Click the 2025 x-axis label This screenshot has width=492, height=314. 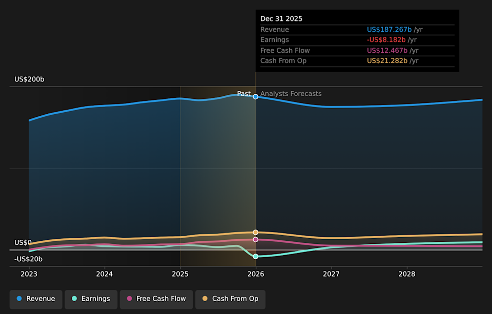click(x=180, y=274)
